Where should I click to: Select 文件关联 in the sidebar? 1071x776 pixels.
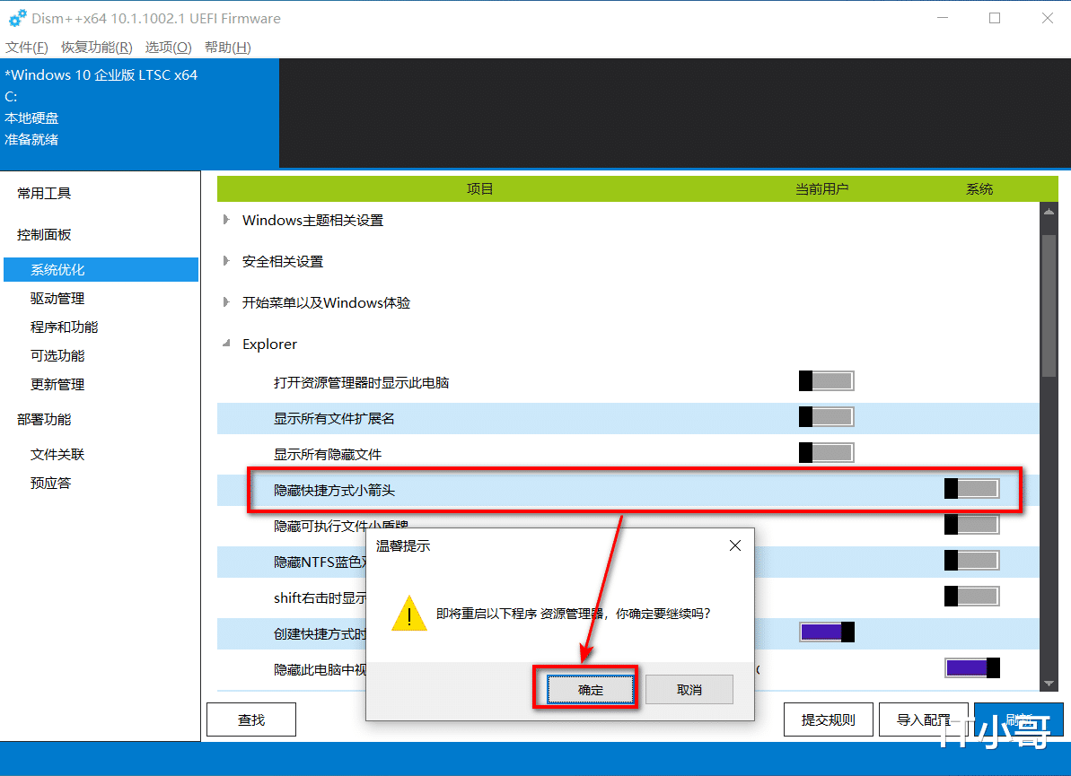tap(57, 454)
